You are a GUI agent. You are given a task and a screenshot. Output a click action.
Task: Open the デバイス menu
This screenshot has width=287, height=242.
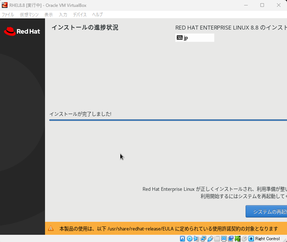pyautogui.click(x=80, y=15)
